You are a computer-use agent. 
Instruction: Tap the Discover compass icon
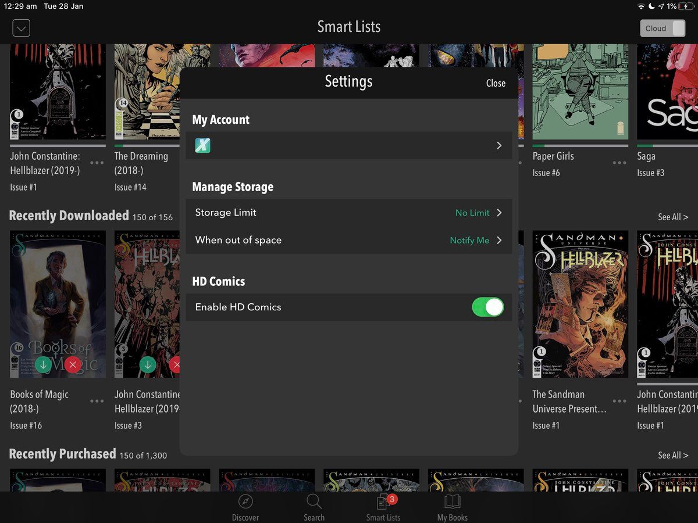coord(245,503)
